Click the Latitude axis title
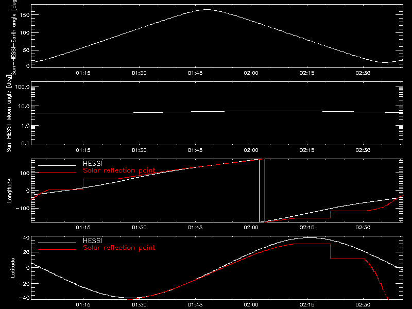The height and width of the screenshot is (309, 412). coord(12,268)
